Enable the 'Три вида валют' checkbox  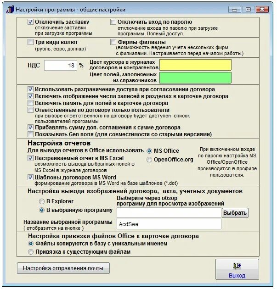(30, 42)
